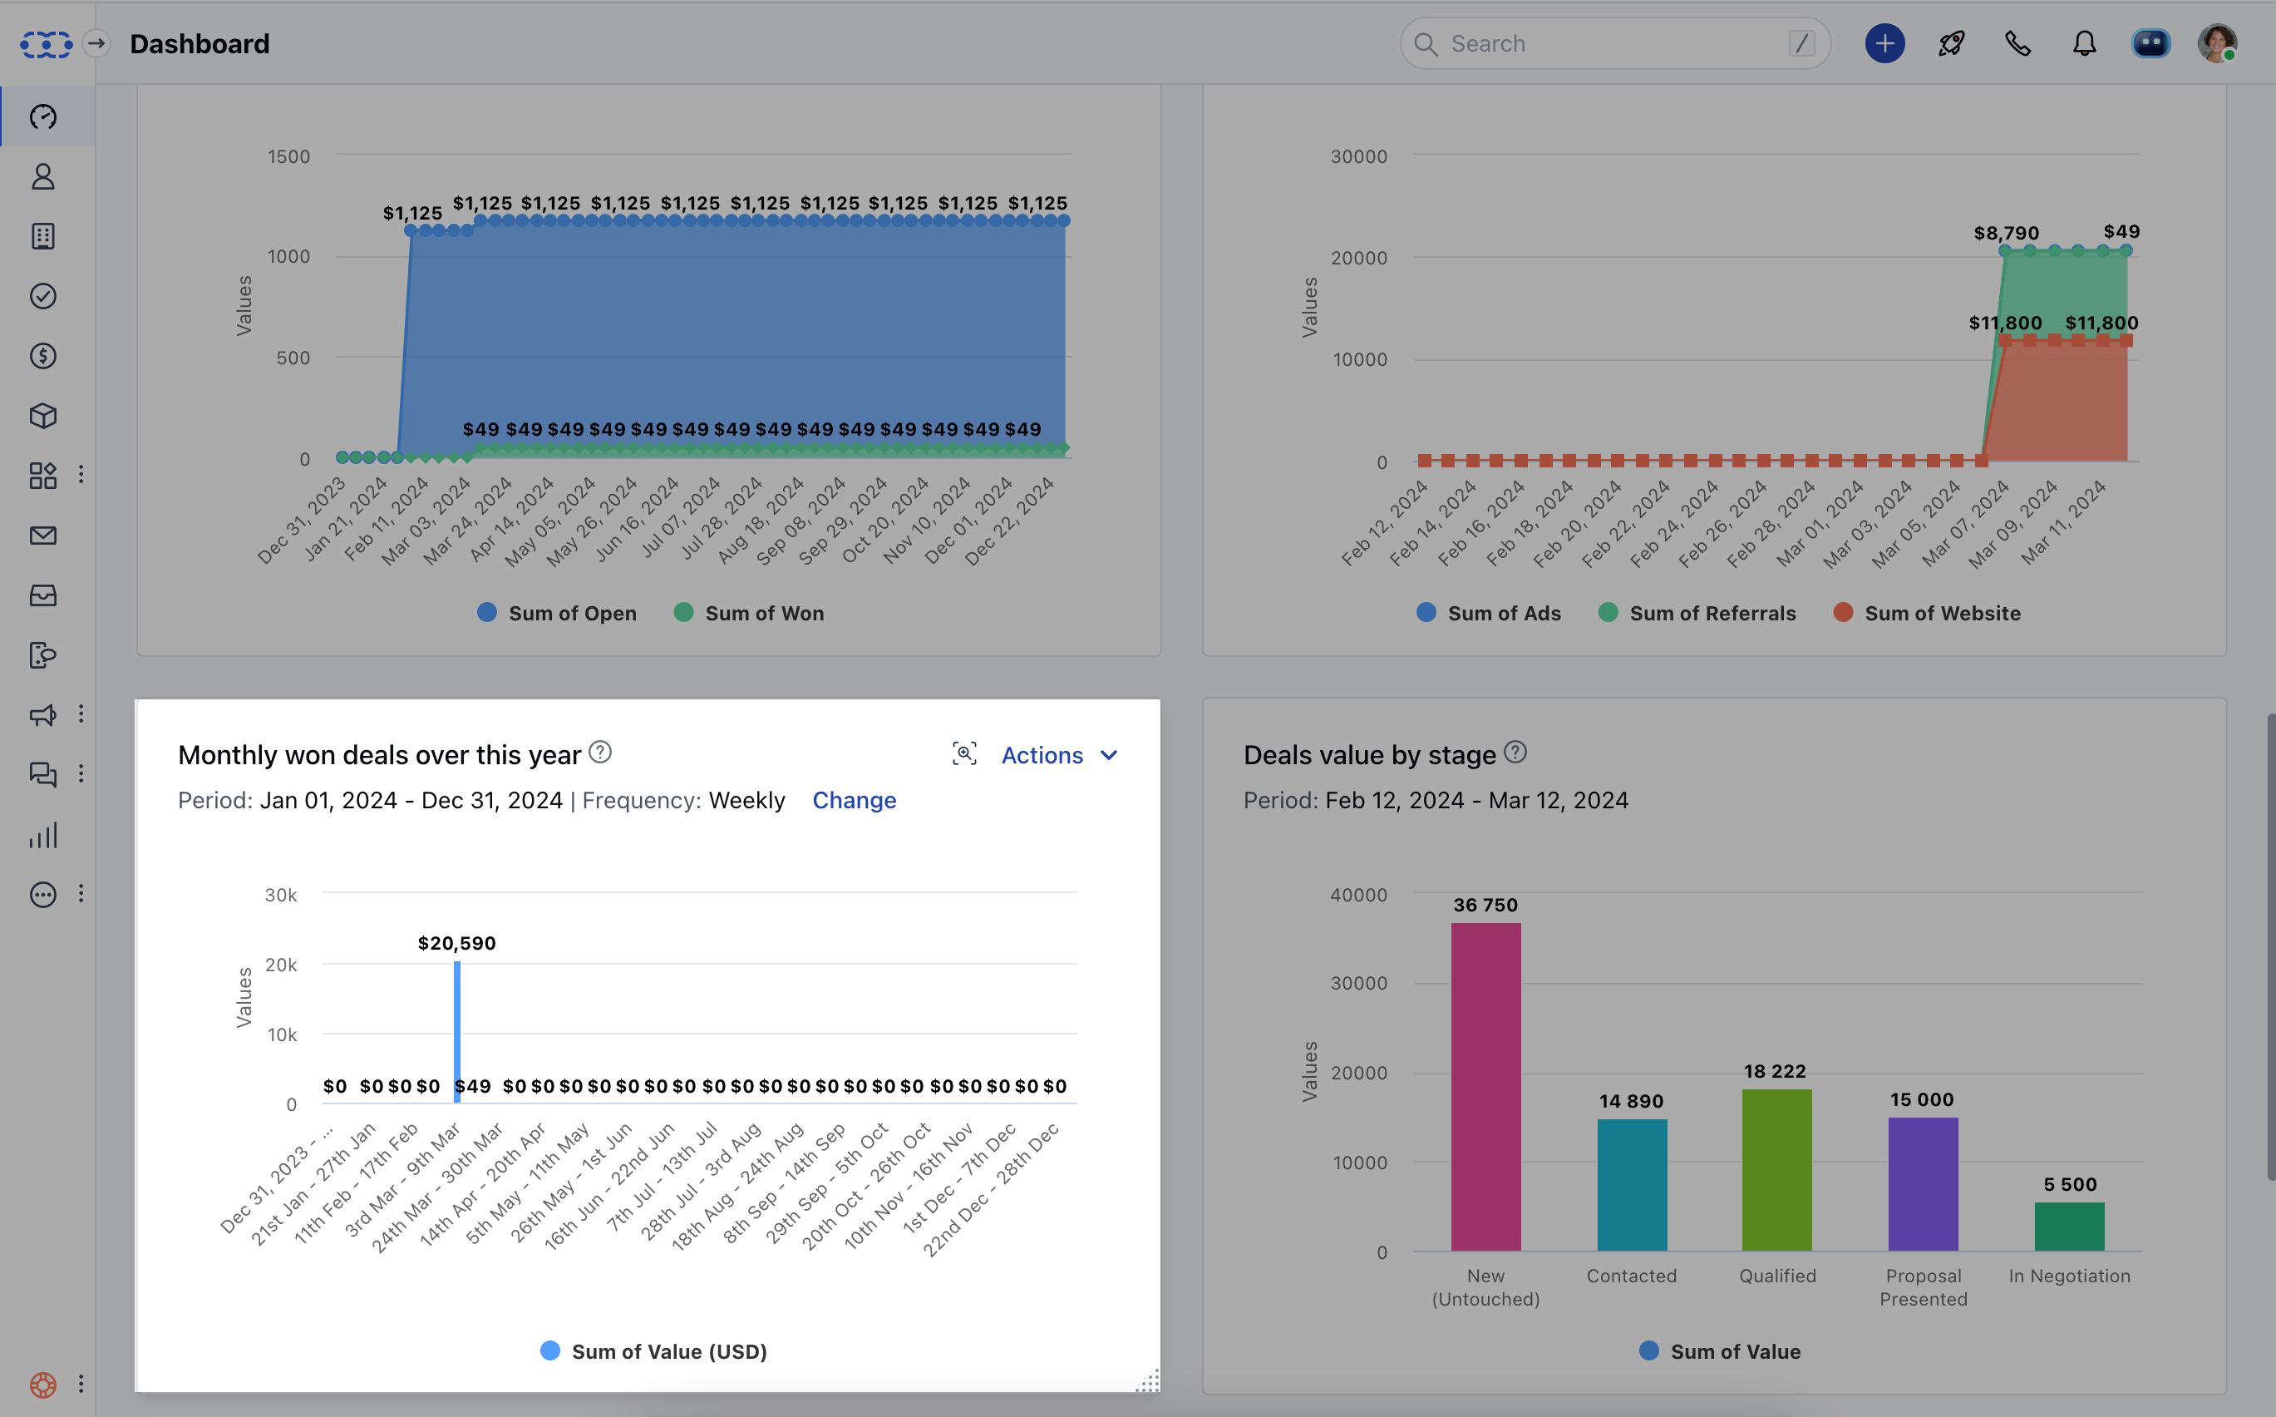Open the Reports bar chart item in sidebar

(43, 835)
